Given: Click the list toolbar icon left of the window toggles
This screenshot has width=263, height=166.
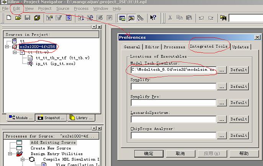Looking at the screenshot, I should click(109, 18).
